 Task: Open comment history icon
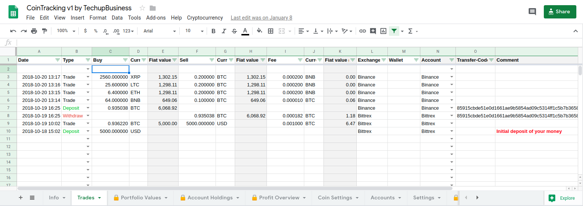click(x=532, y=11)
